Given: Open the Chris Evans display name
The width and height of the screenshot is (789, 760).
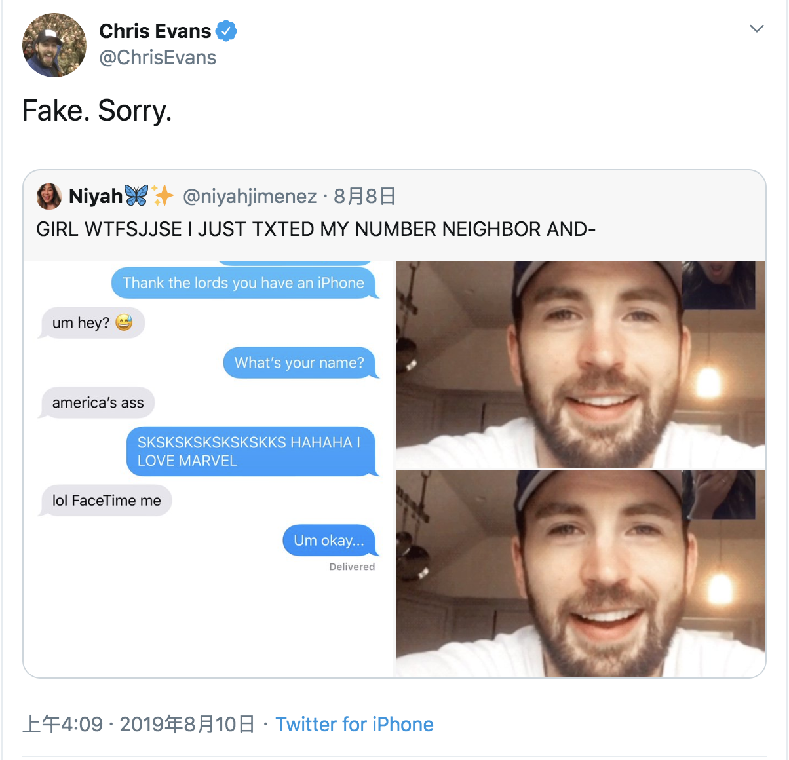Looking at the screenshot, I should [155, 31].
